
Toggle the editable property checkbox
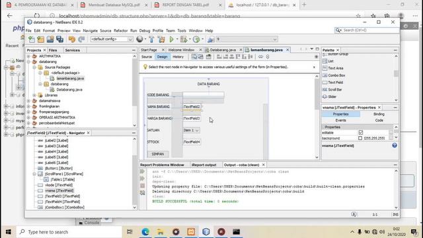pyautogui.click(x=361, y=132)
